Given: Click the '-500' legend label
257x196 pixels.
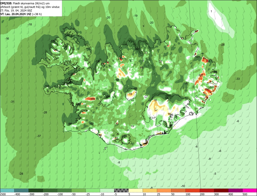Looking at the screenshot, I should coord(3,194).
